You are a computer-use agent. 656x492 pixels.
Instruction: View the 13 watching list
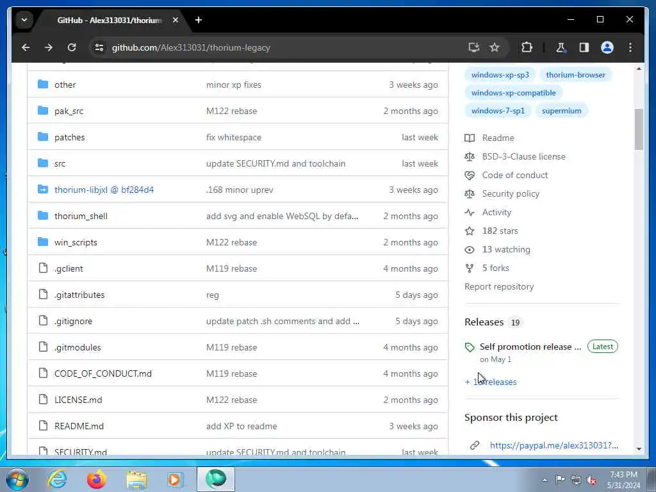tap(506, 249)
